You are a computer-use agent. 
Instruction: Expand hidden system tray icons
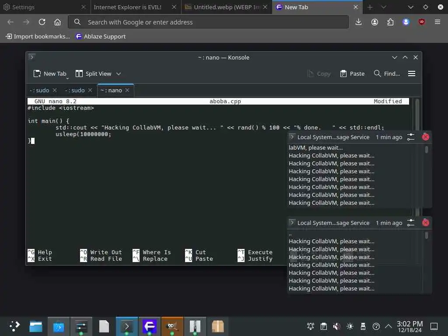[388, 326]
